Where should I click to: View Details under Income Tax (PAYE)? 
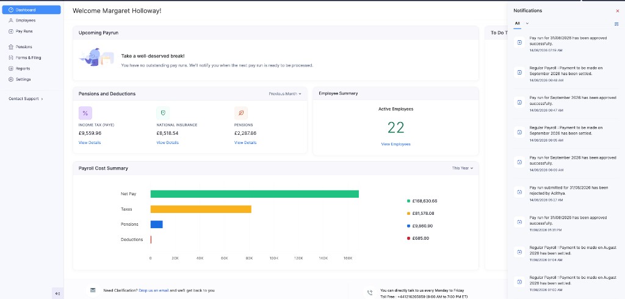tap(90, 143)
